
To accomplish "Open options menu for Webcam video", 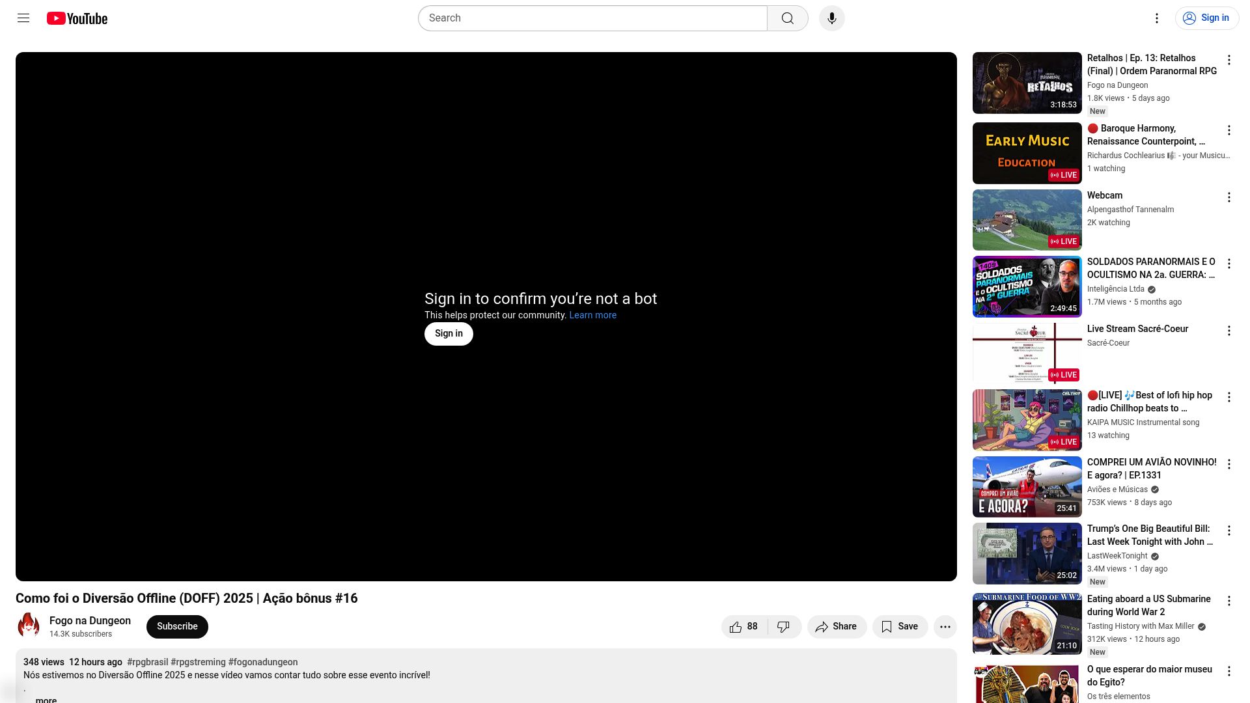I will [x=1229, y=197].
